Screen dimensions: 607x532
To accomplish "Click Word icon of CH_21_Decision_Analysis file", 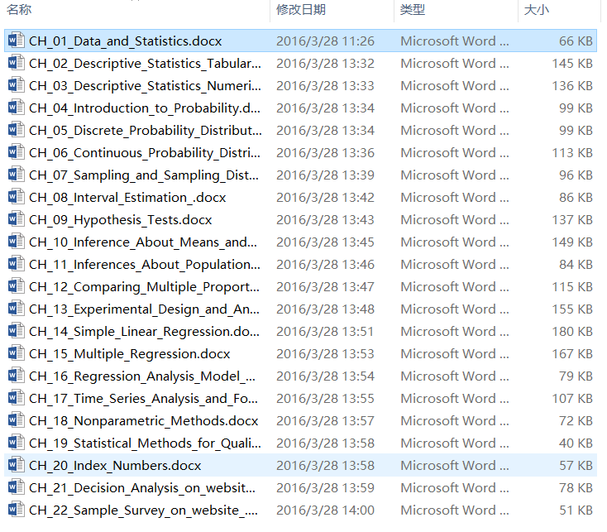I will click(x=17, y=487).
